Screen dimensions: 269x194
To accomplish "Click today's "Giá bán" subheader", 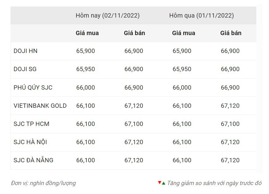I will pyautogui.click(x=134, y=33).
